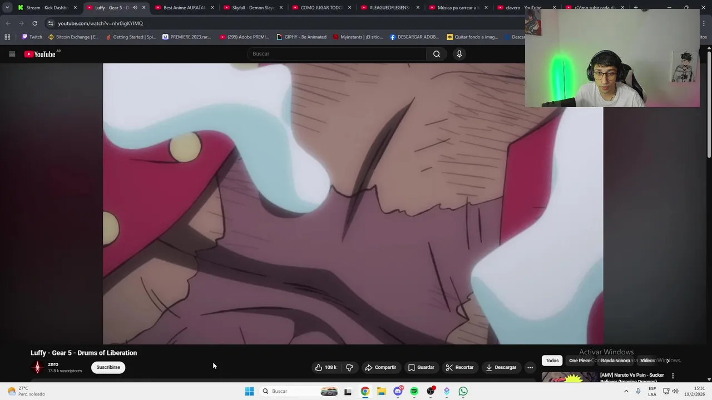Open site info icon in address bar
The height and width of the screenshot is (400, 712).
pos(51,23)
